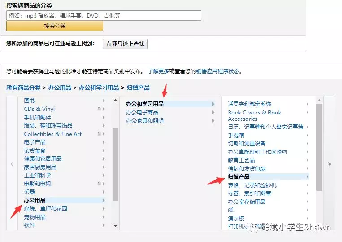Screen dimensions: 342x242
Task: Select the 表格、记录和验钞机 subcategory
Action: tap(252, 185)
